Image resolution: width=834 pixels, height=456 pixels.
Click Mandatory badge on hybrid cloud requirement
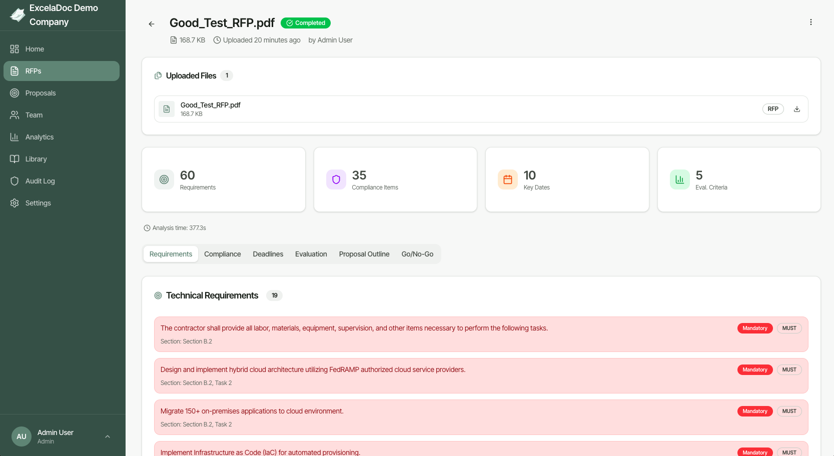(x=755, y=370)
